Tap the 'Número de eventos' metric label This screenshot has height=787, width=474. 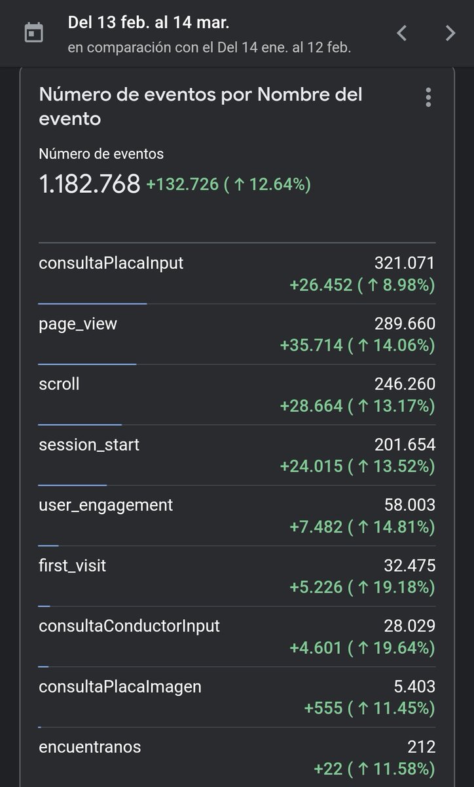click(101, 154)
